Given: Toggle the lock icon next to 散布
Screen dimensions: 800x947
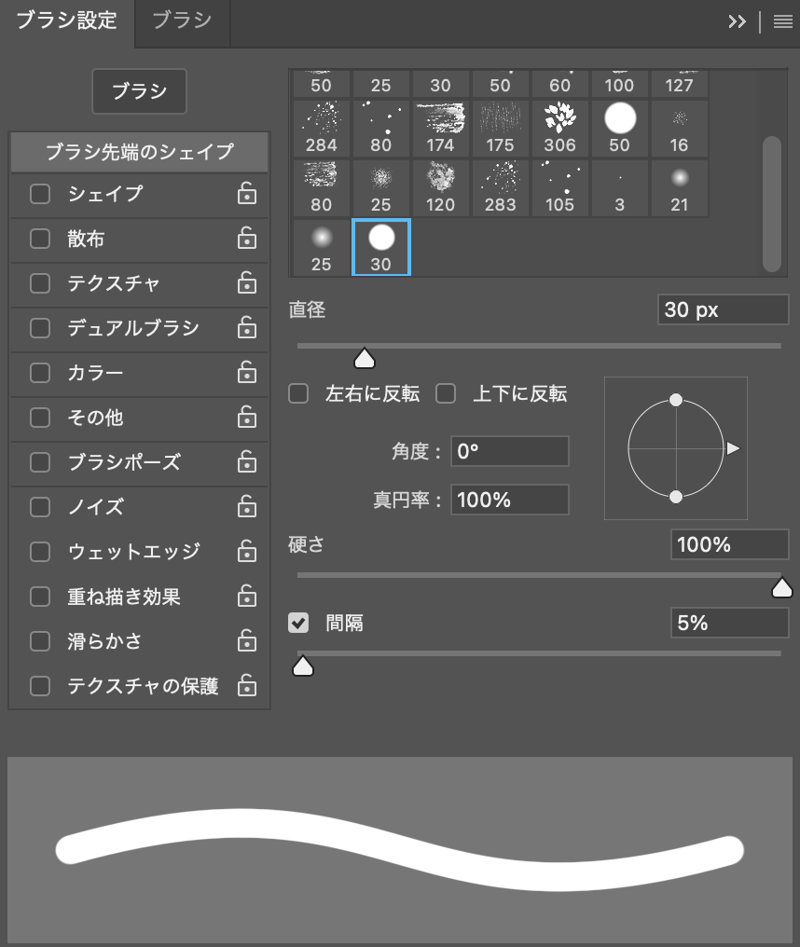Looking at the screenshot, I should [246, 239].
